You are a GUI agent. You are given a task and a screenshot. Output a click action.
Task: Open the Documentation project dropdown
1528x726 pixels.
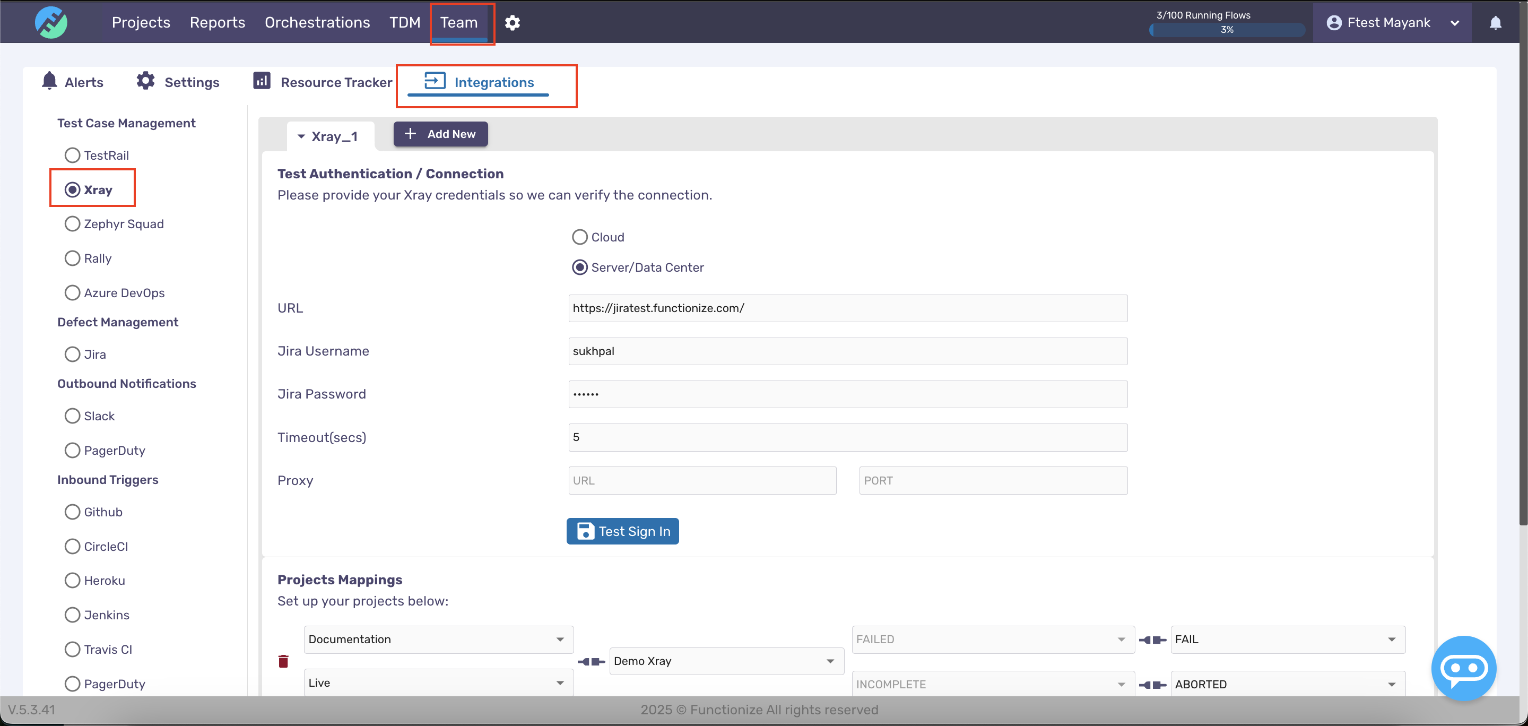[x=438, y=639]
